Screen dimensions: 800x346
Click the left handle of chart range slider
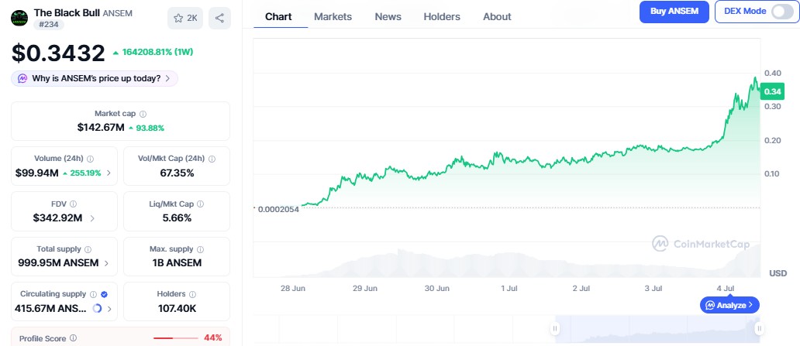point(554,329)
